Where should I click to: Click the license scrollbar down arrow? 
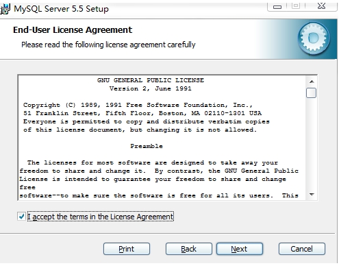click(x=312, y=195)
